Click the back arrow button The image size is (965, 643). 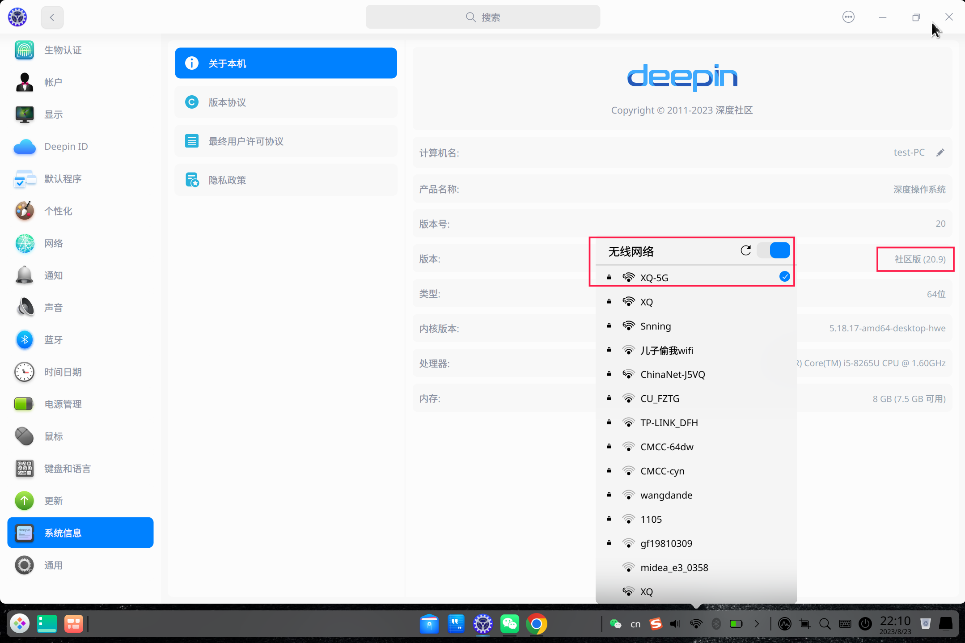click(52, 17)
